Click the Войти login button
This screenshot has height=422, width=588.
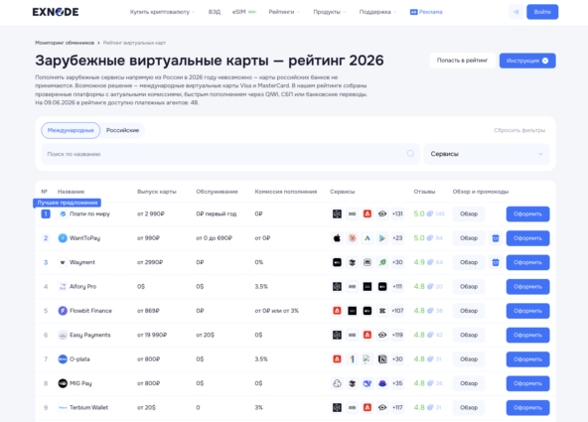(x=542, y=12)
